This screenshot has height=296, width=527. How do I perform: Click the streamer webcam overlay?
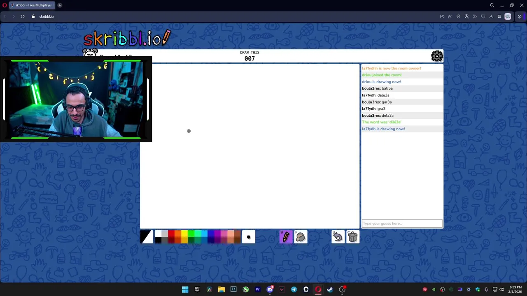click(76, 99)
